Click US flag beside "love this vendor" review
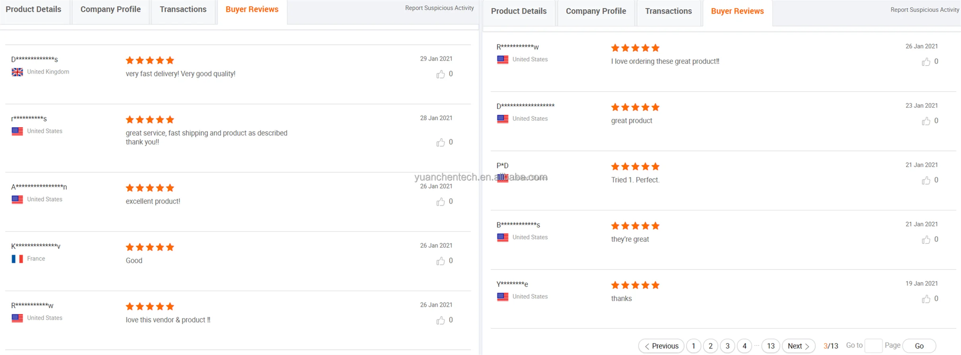Image resolution: width=961 pixels, height=355 pixels. click(x=17, y=318)
